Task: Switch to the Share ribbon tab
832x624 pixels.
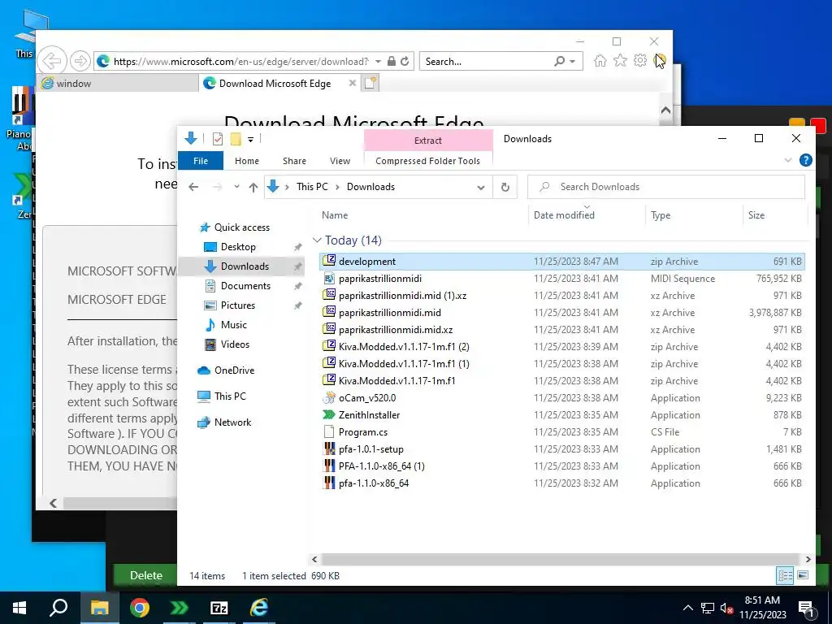Action: (294, 161)
